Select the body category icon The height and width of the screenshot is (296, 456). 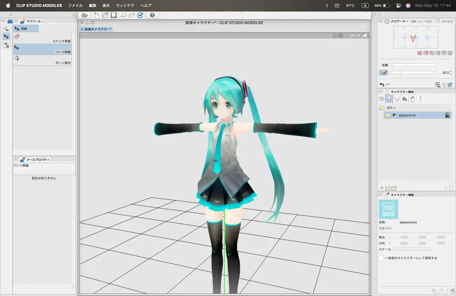tap(389, 99)
